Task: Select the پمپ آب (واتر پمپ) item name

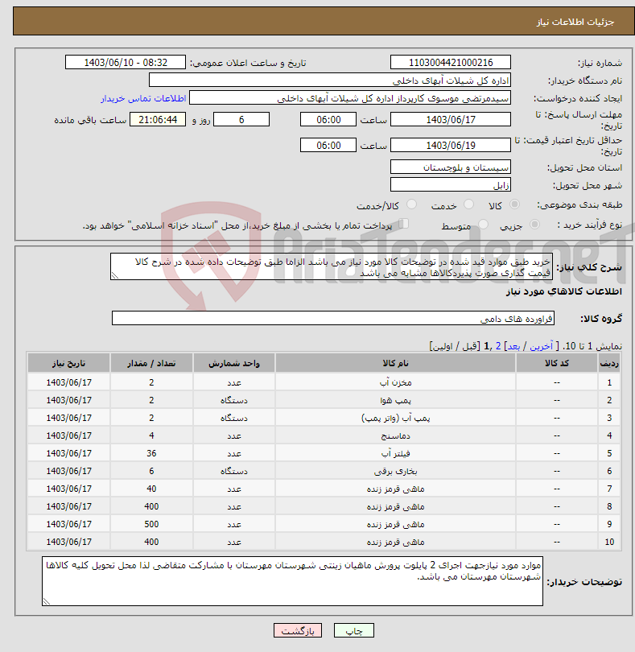Action: pos(395,418)
